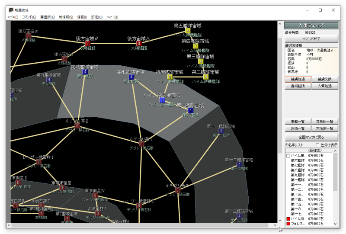Click the 客将招請 button
The height and width of the screenshot is (234, 346).
[298, 86]
